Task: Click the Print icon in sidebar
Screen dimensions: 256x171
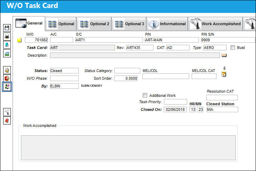Action: tap(7, 36)
